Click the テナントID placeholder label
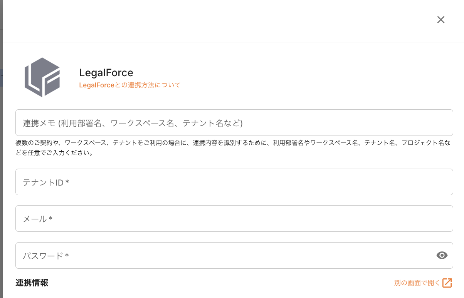This screenshot has height=298, width=464. coord(43,182)
